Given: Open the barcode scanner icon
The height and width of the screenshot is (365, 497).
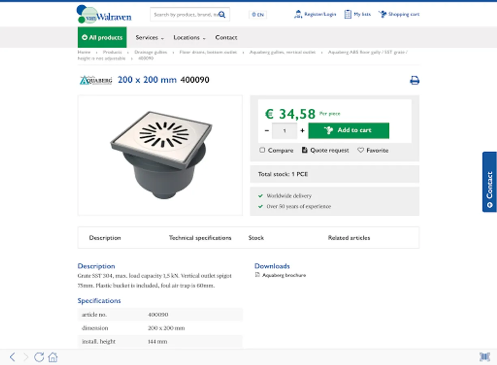Looking at the screenshot, I should pyautogui.click(x=484, y=357).
